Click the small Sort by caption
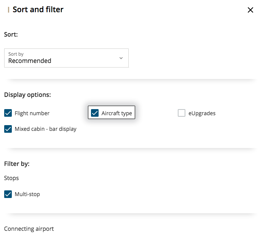260x235 pixels. click(16, 54)
